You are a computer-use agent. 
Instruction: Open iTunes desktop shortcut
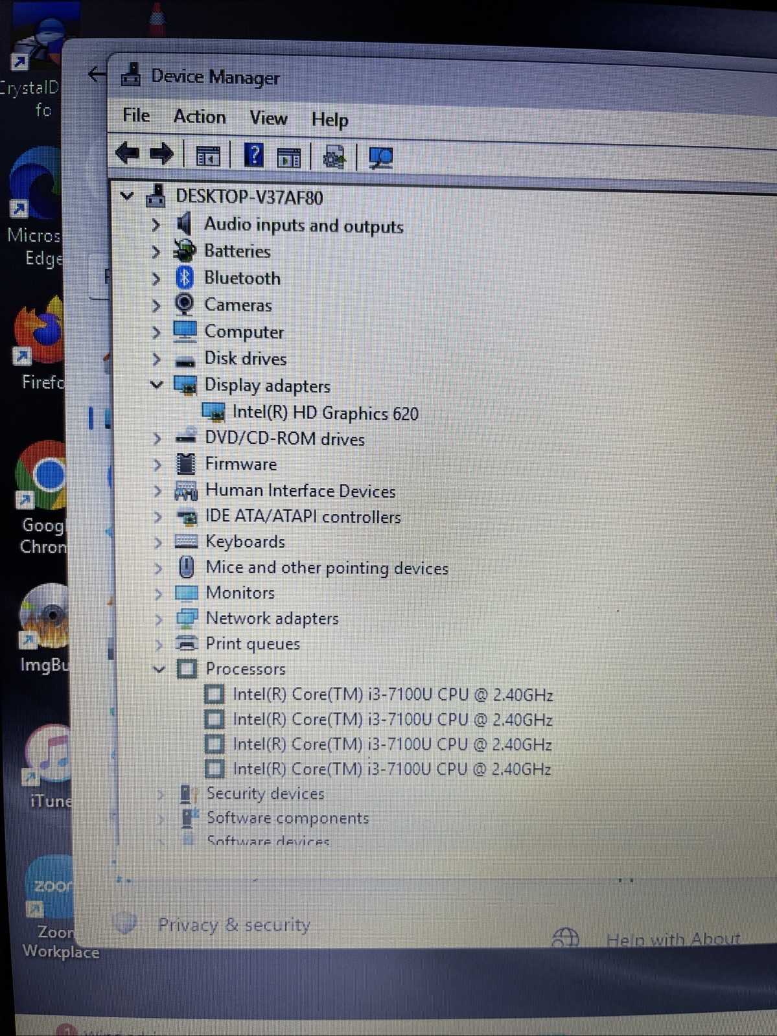point(49,766)
